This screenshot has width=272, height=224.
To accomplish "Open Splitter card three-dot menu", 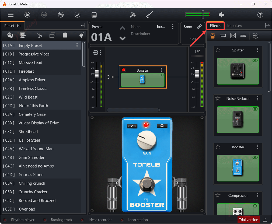I will pos(258,50).
